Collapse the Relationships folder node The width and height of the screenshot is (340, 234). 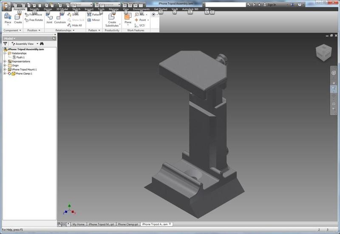[5, 53]
